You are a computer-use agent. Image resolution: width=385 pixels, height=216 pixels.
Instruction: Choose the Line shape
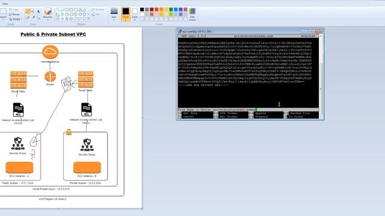pyautogui.click(x=58, y=10)
